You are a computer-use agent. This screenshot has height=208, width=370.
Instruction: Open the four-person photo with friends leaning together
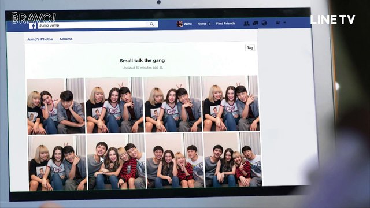pos(116,162)
